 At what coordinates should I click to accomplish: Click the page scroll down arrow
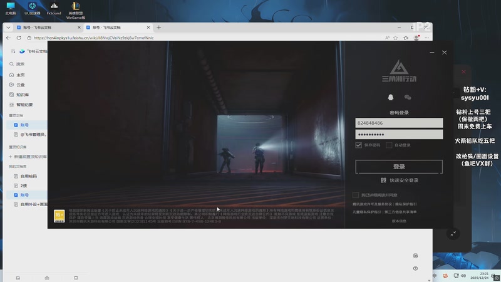429,280
